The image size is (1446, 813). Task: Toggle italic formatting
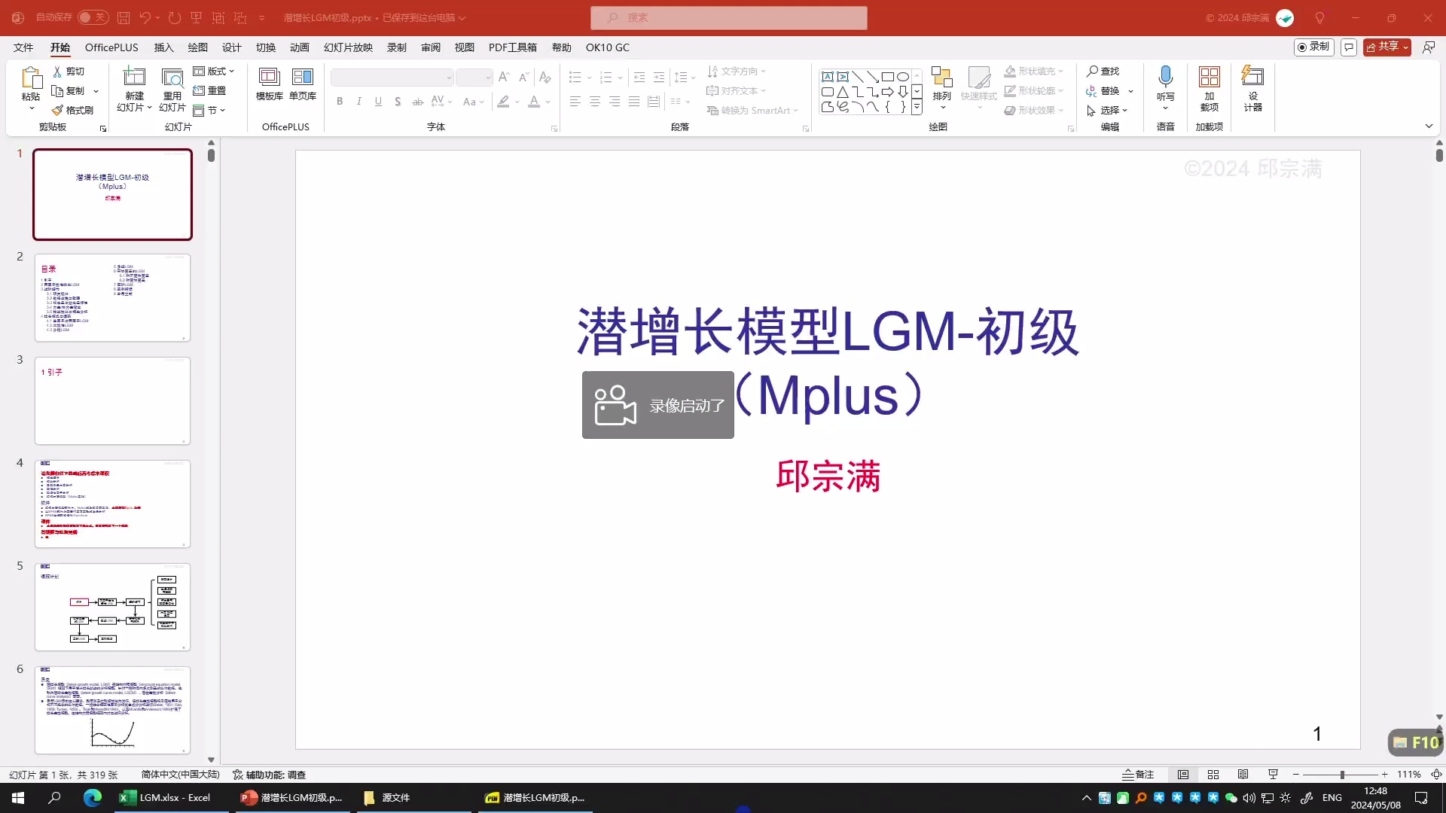point(359,101)
